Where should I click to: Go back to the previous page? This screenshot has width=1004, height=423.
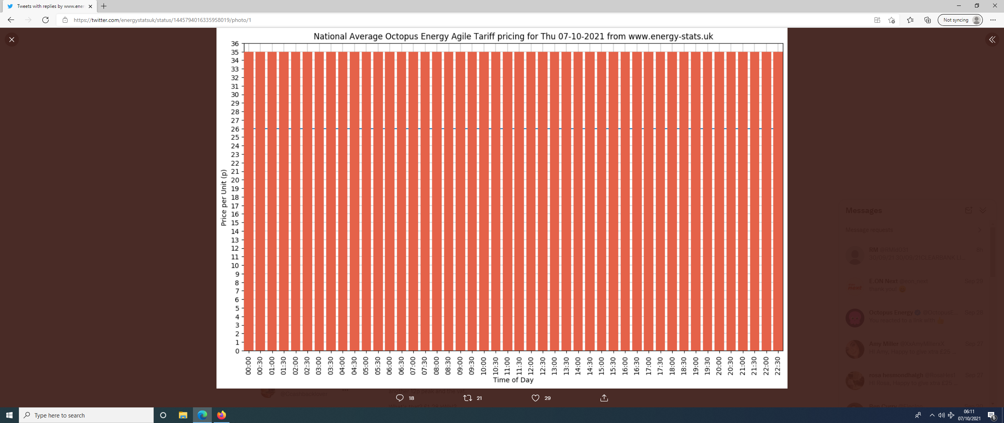[x=11, y=20]
